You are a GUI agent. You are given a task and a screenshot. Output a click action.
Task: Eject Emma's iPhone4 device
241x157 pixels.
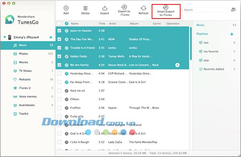tap(51, 37)
